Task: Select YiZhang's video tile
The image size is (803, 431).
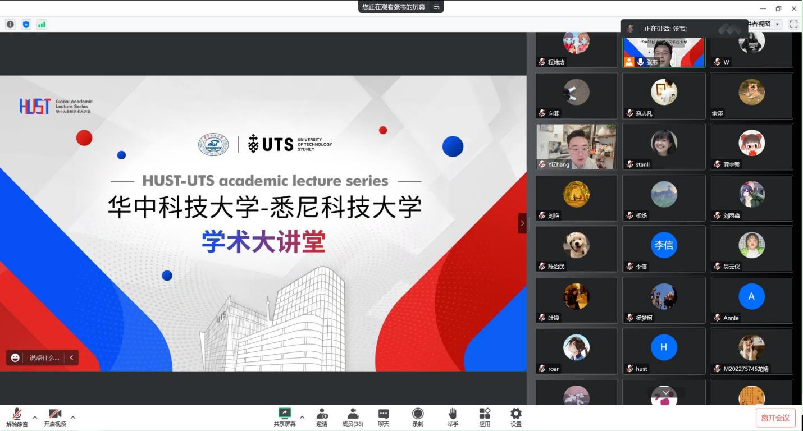Action: pyautogui.click(x=577, y=146)
